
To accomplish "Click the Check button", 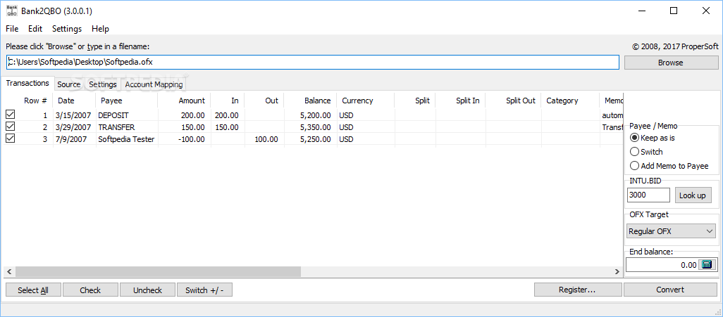I will point(90,290).
